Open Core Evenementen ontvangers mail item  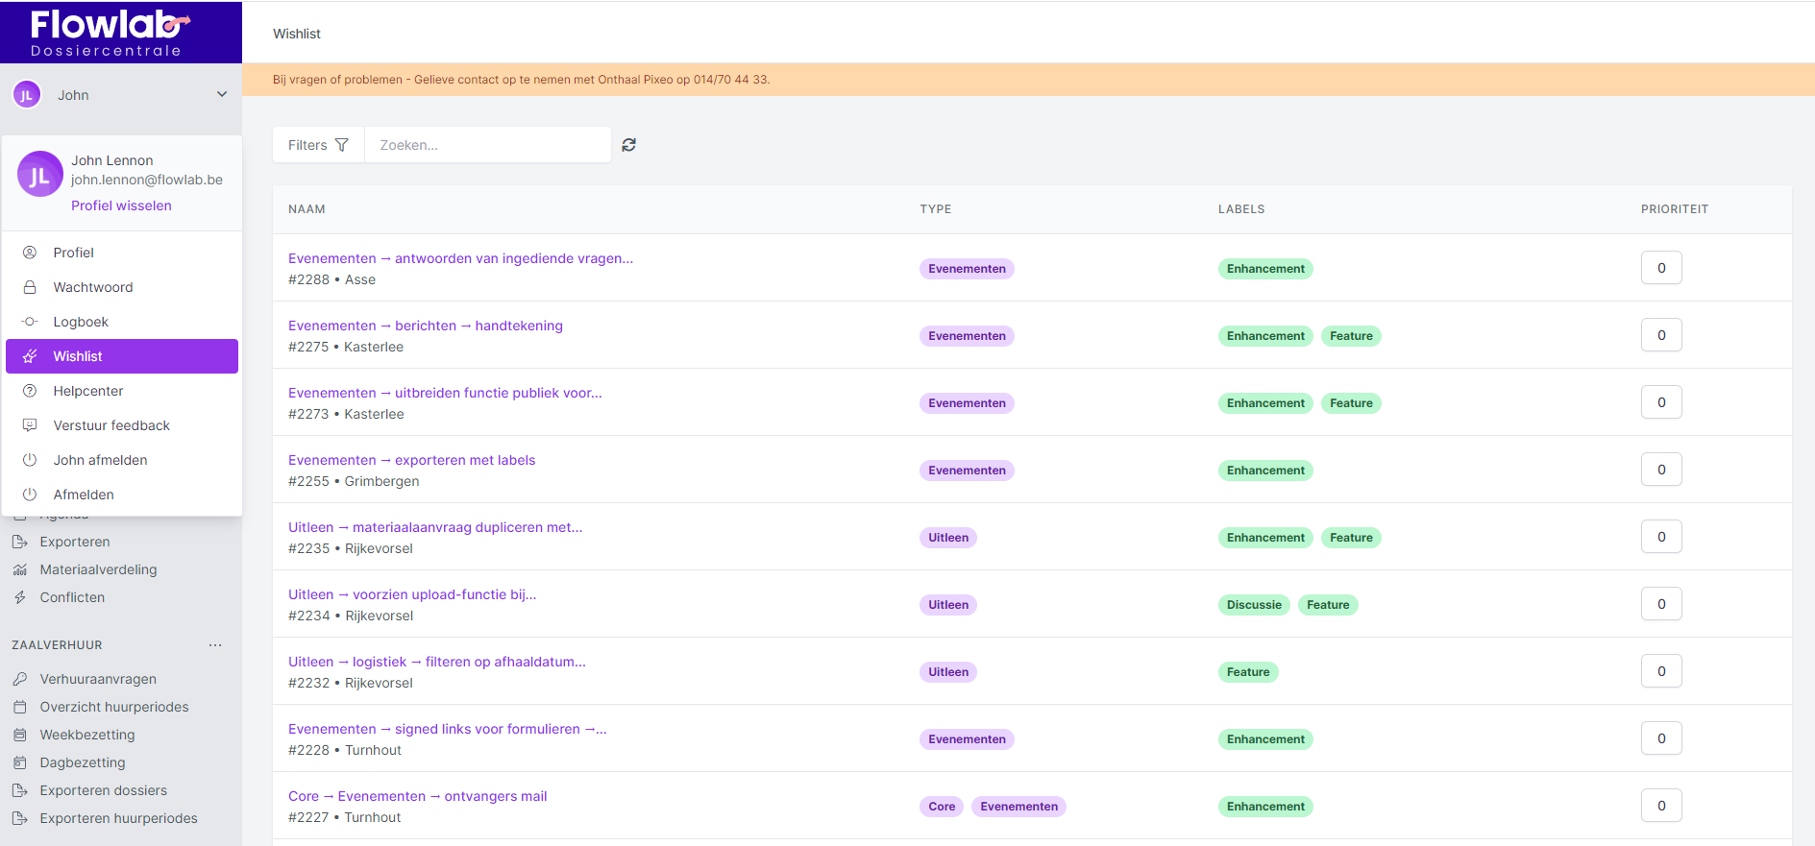pyautogui.click(x=417, y=796)
